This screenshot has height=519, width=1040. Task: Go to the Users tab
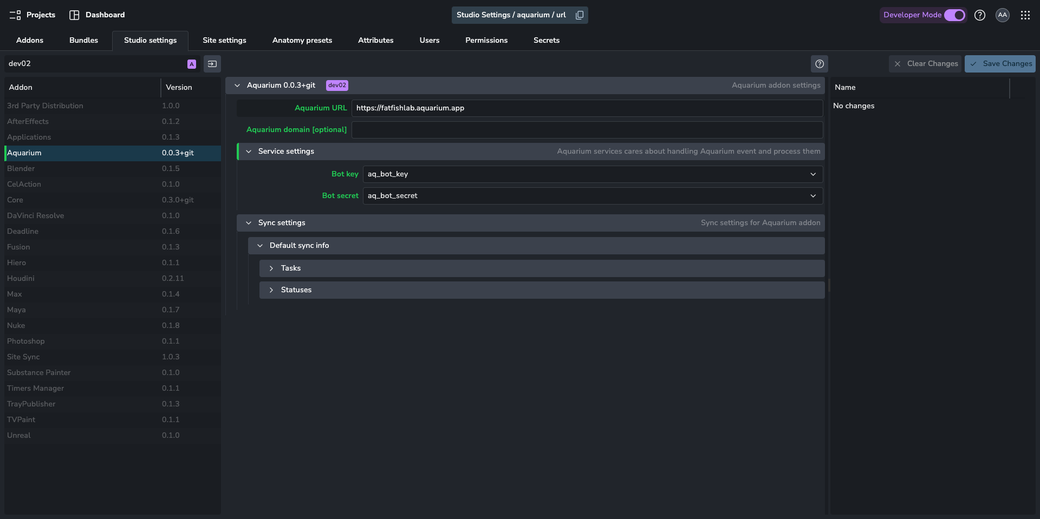coord(430,41)
